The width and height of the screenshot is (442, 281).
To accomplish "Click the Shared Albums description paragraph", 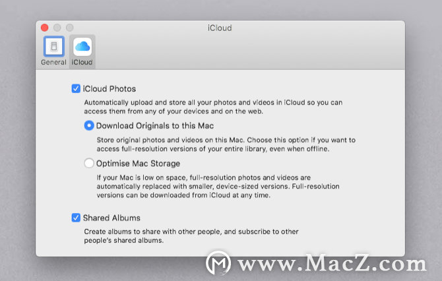I will [191, 236].
